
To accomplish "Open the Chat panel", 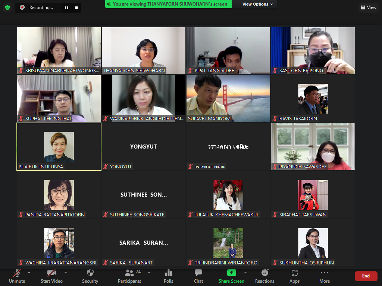I will click(x=198, y=276).
